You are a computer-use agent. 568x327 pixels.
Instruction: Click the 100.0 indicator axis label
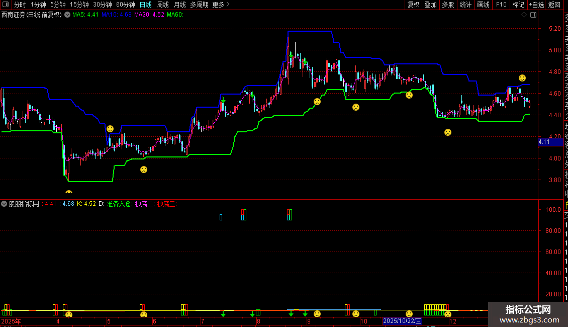pyautogui.click(x=553, y=210)
